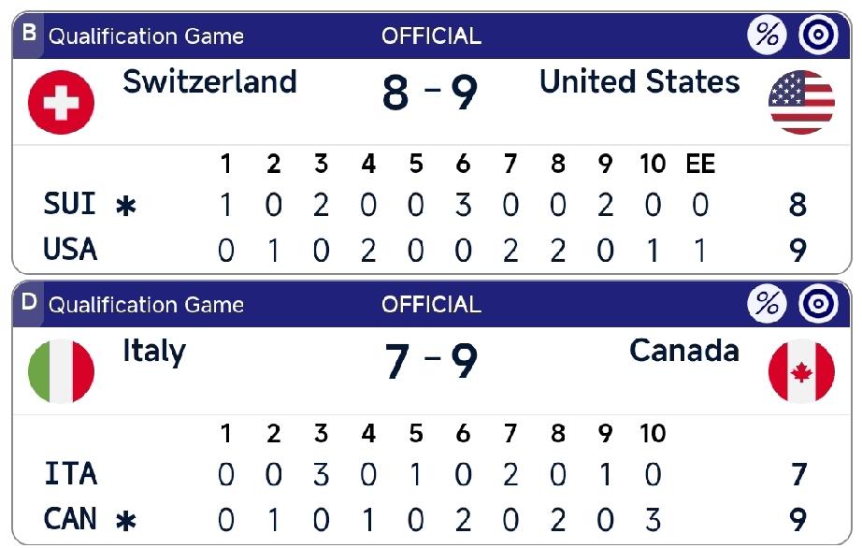Image resolution: width=862 pixels, height=548 pixels.
Task: Select sheet B Qualification Game header
Action: (x=146, y=36)
